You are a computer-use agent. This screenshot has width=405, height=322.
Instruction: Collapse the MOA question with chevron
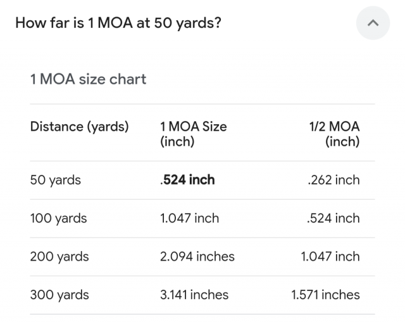click(x=373, y=23)
